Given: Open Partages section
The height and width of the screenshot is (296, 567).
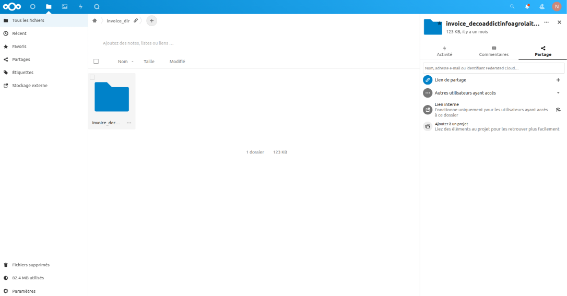Looking at the screenshot, I should [x=44, y=60].
